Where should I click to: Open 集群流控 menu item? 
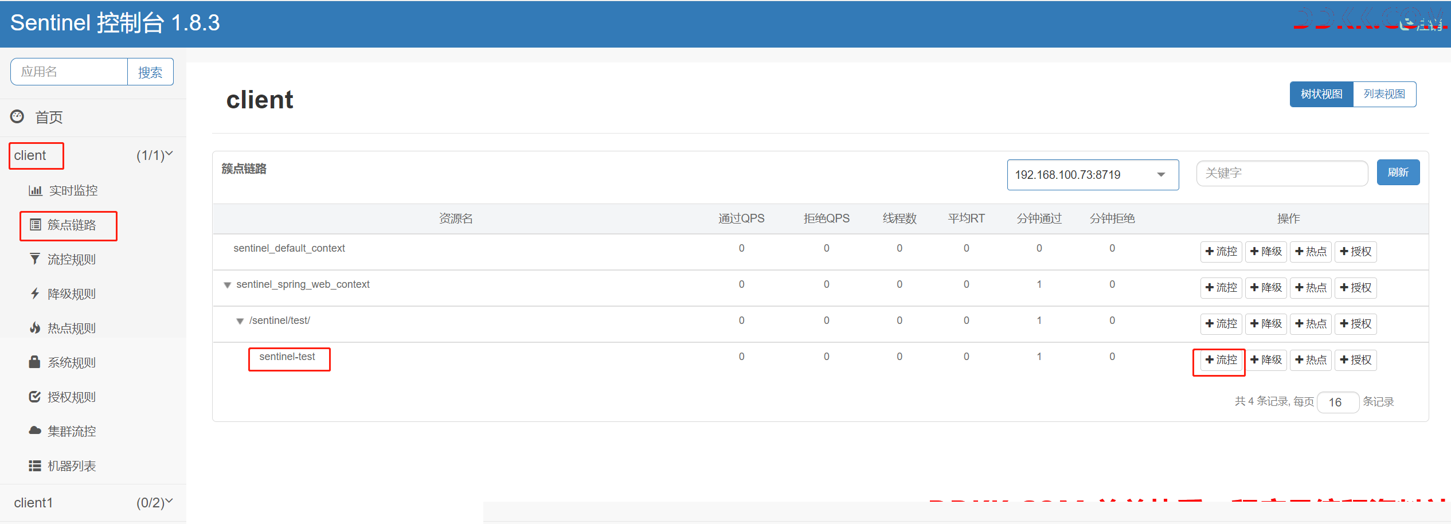(72, 431)
